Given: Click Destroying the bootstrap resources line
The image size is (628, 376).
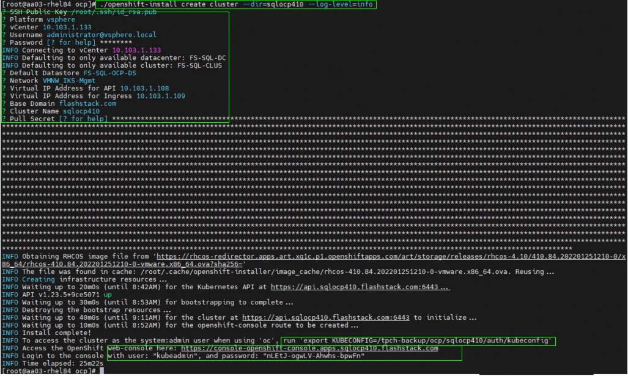Looking at the screenshot, I should click(x=86, y=309).
